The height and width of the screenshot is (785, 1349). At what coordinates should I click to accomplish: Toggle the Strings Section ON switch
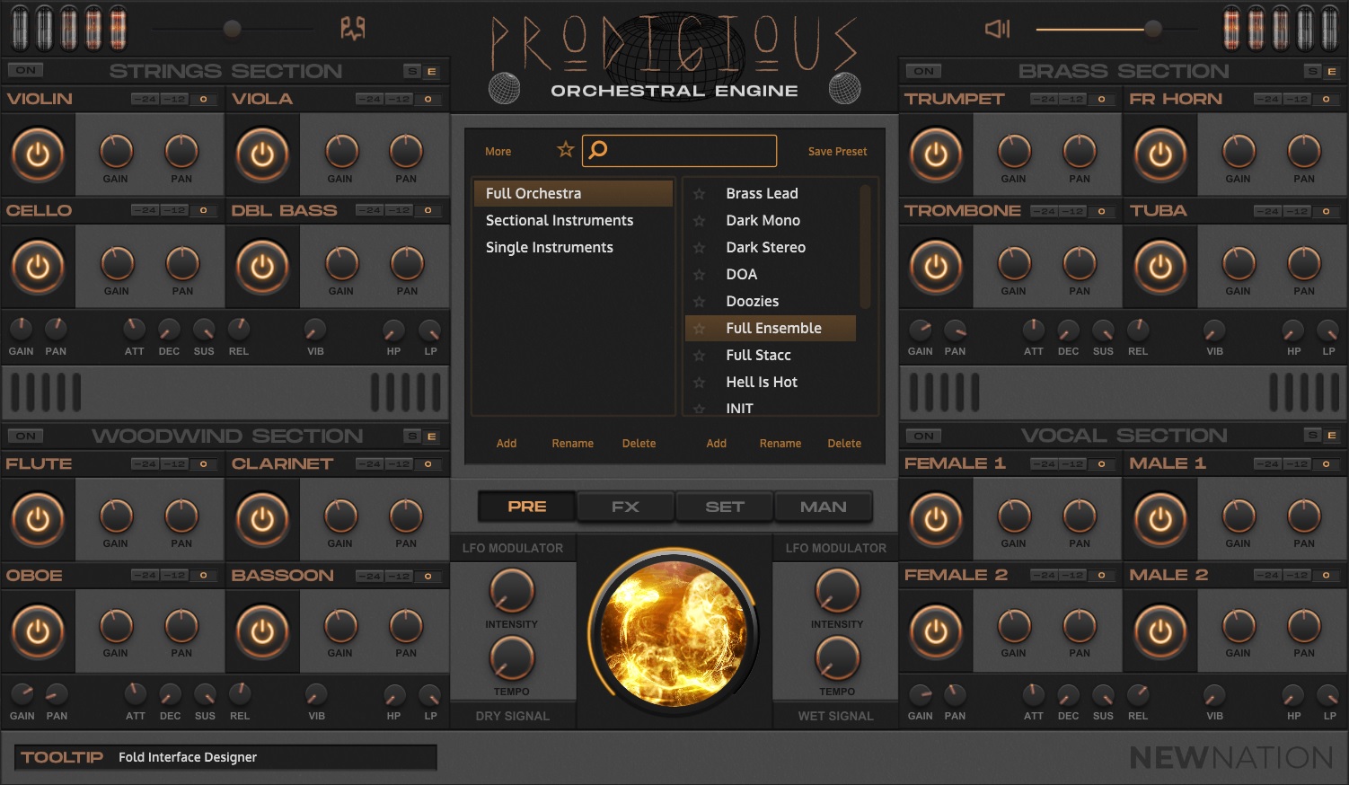[x=26, y=70]
